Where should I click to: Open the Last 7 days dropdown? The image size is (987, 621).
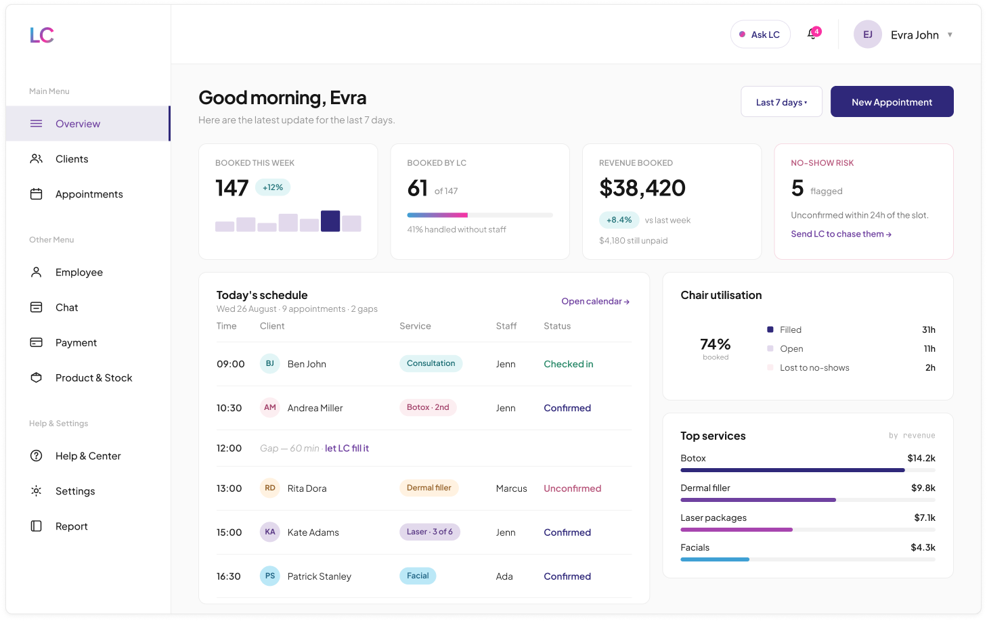pos(781,101)
